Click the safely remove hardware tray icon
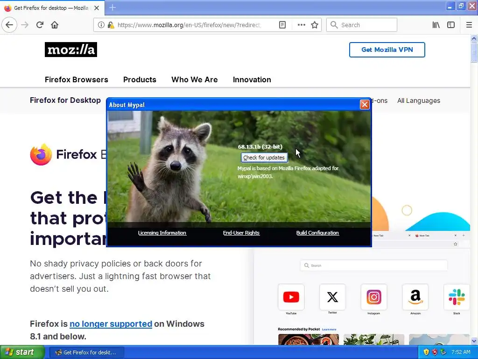Viewport: 478px width, 359px height. tap(443, 352)
